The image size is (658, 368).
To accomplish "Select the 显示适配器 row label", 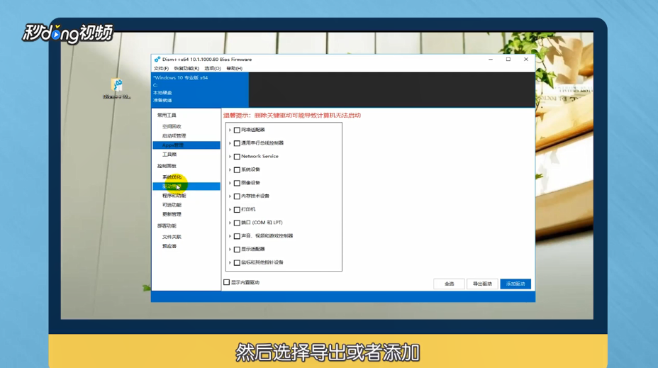I will point(253,250).
